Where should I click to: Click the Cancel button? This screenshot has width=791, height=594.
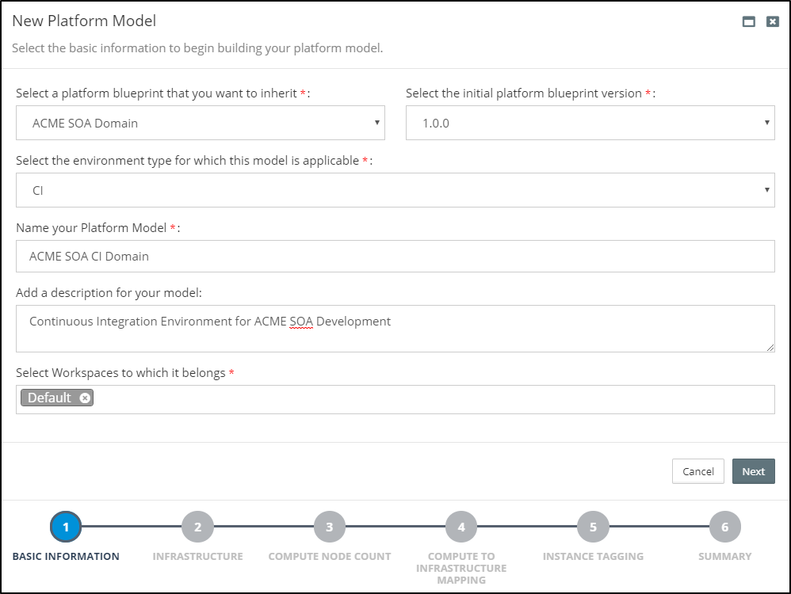tap(697, 471)
